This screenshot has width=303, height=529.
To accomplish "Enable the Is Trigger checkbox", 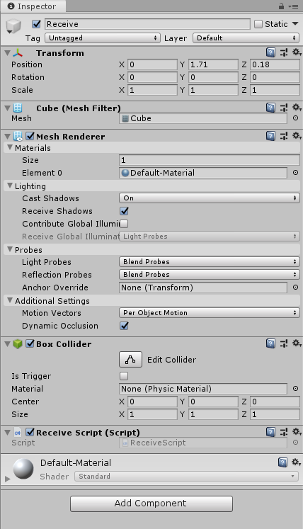I will 124,376.
